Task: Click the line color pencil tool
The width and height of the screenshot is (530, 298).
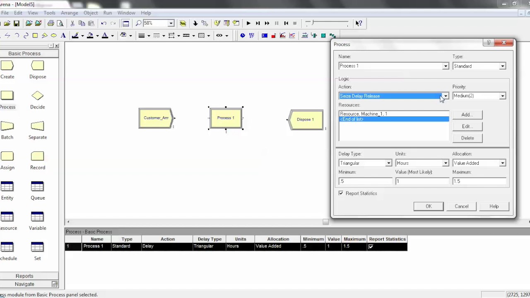Action: [75, 36]
